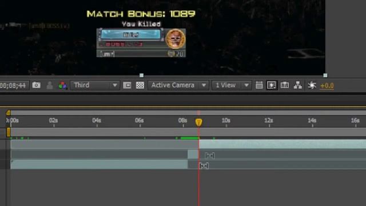
Task: Click the 06s mark on time ruler
Action: (x=140, y=121)
